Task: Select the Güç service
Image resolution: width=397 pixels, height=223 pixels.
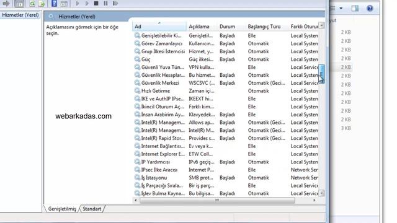Action: pos(225,59)
